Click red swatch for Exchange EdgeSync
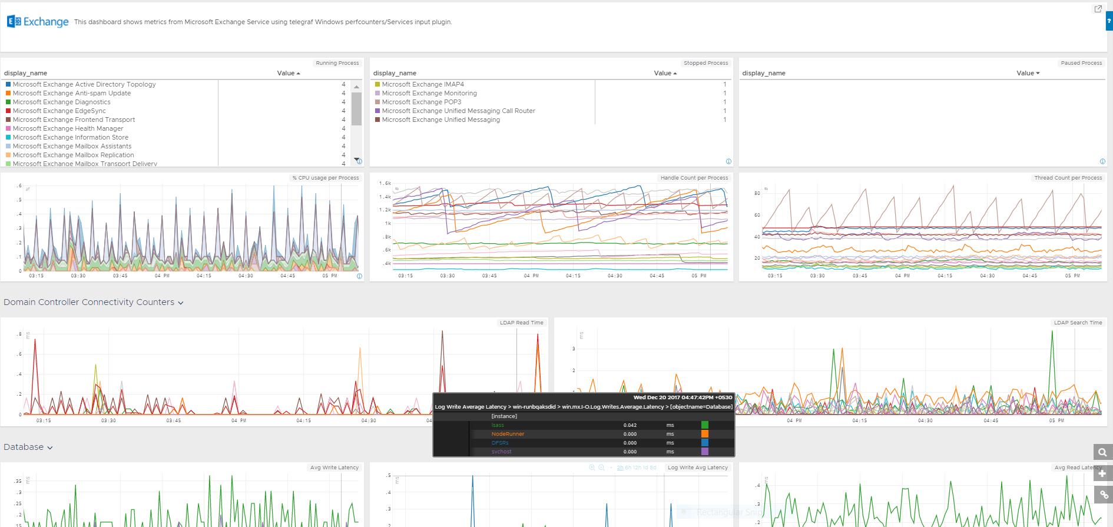 8,111
